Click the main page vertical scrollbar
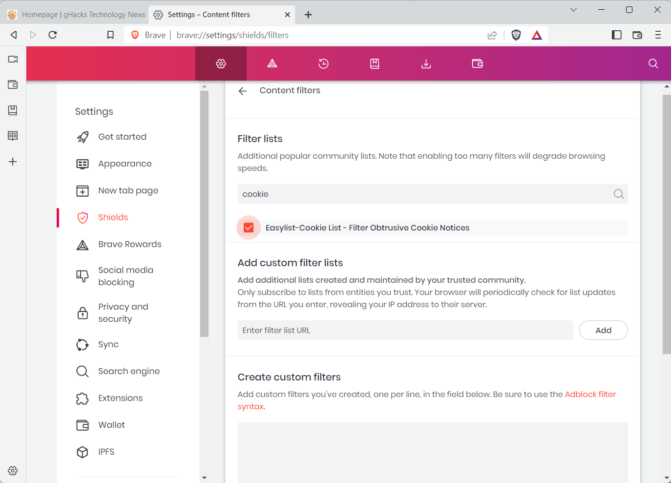 pos(667,224)
